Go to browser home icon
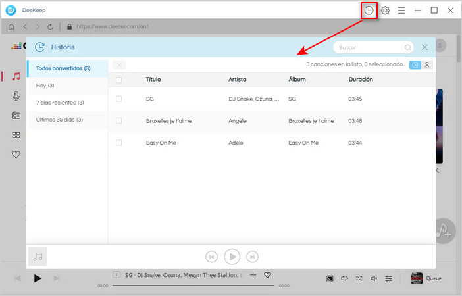This screenshot has height=296, width=462. click(x=11, y=27)
